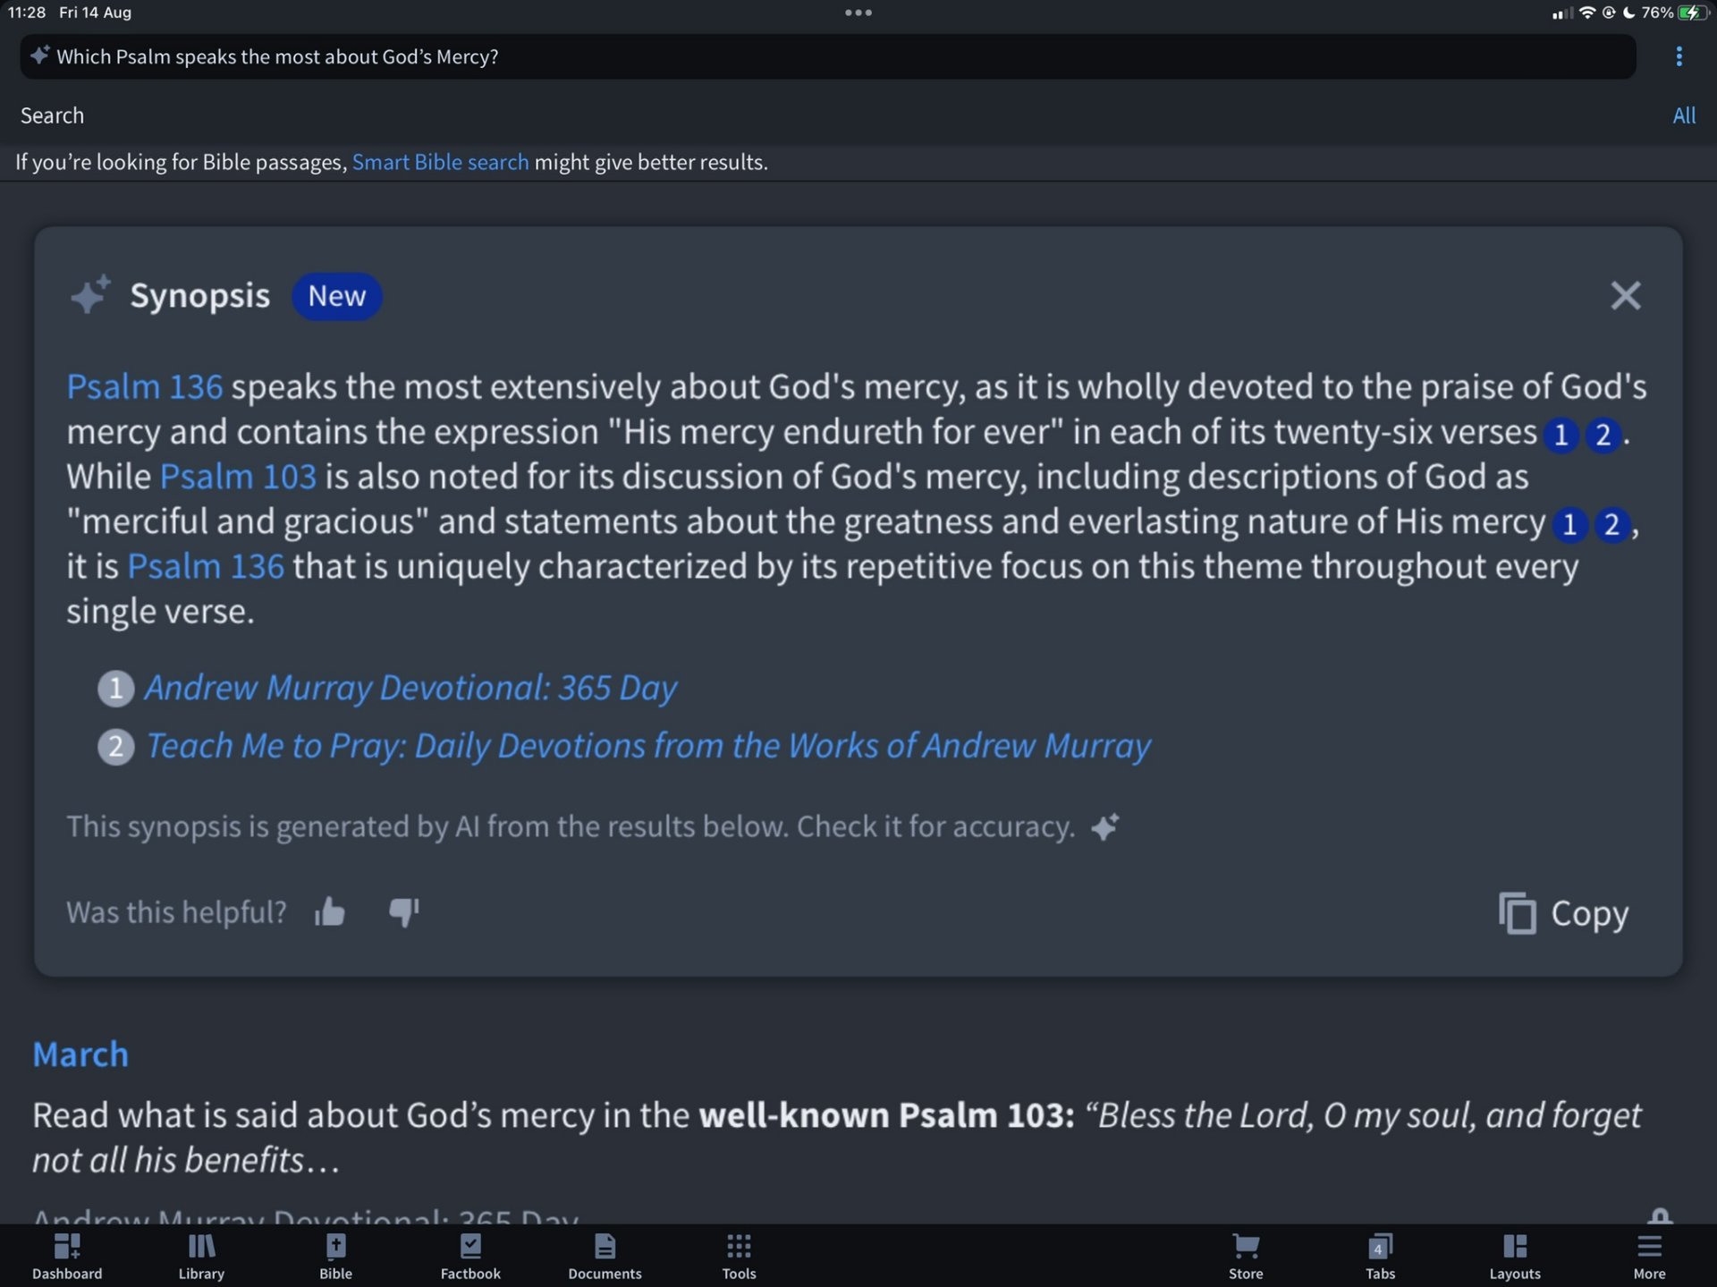
Task: Tap citation 1 after 'nature of His mercy'
Action: pyautogui.click(x=1569, y=524)
